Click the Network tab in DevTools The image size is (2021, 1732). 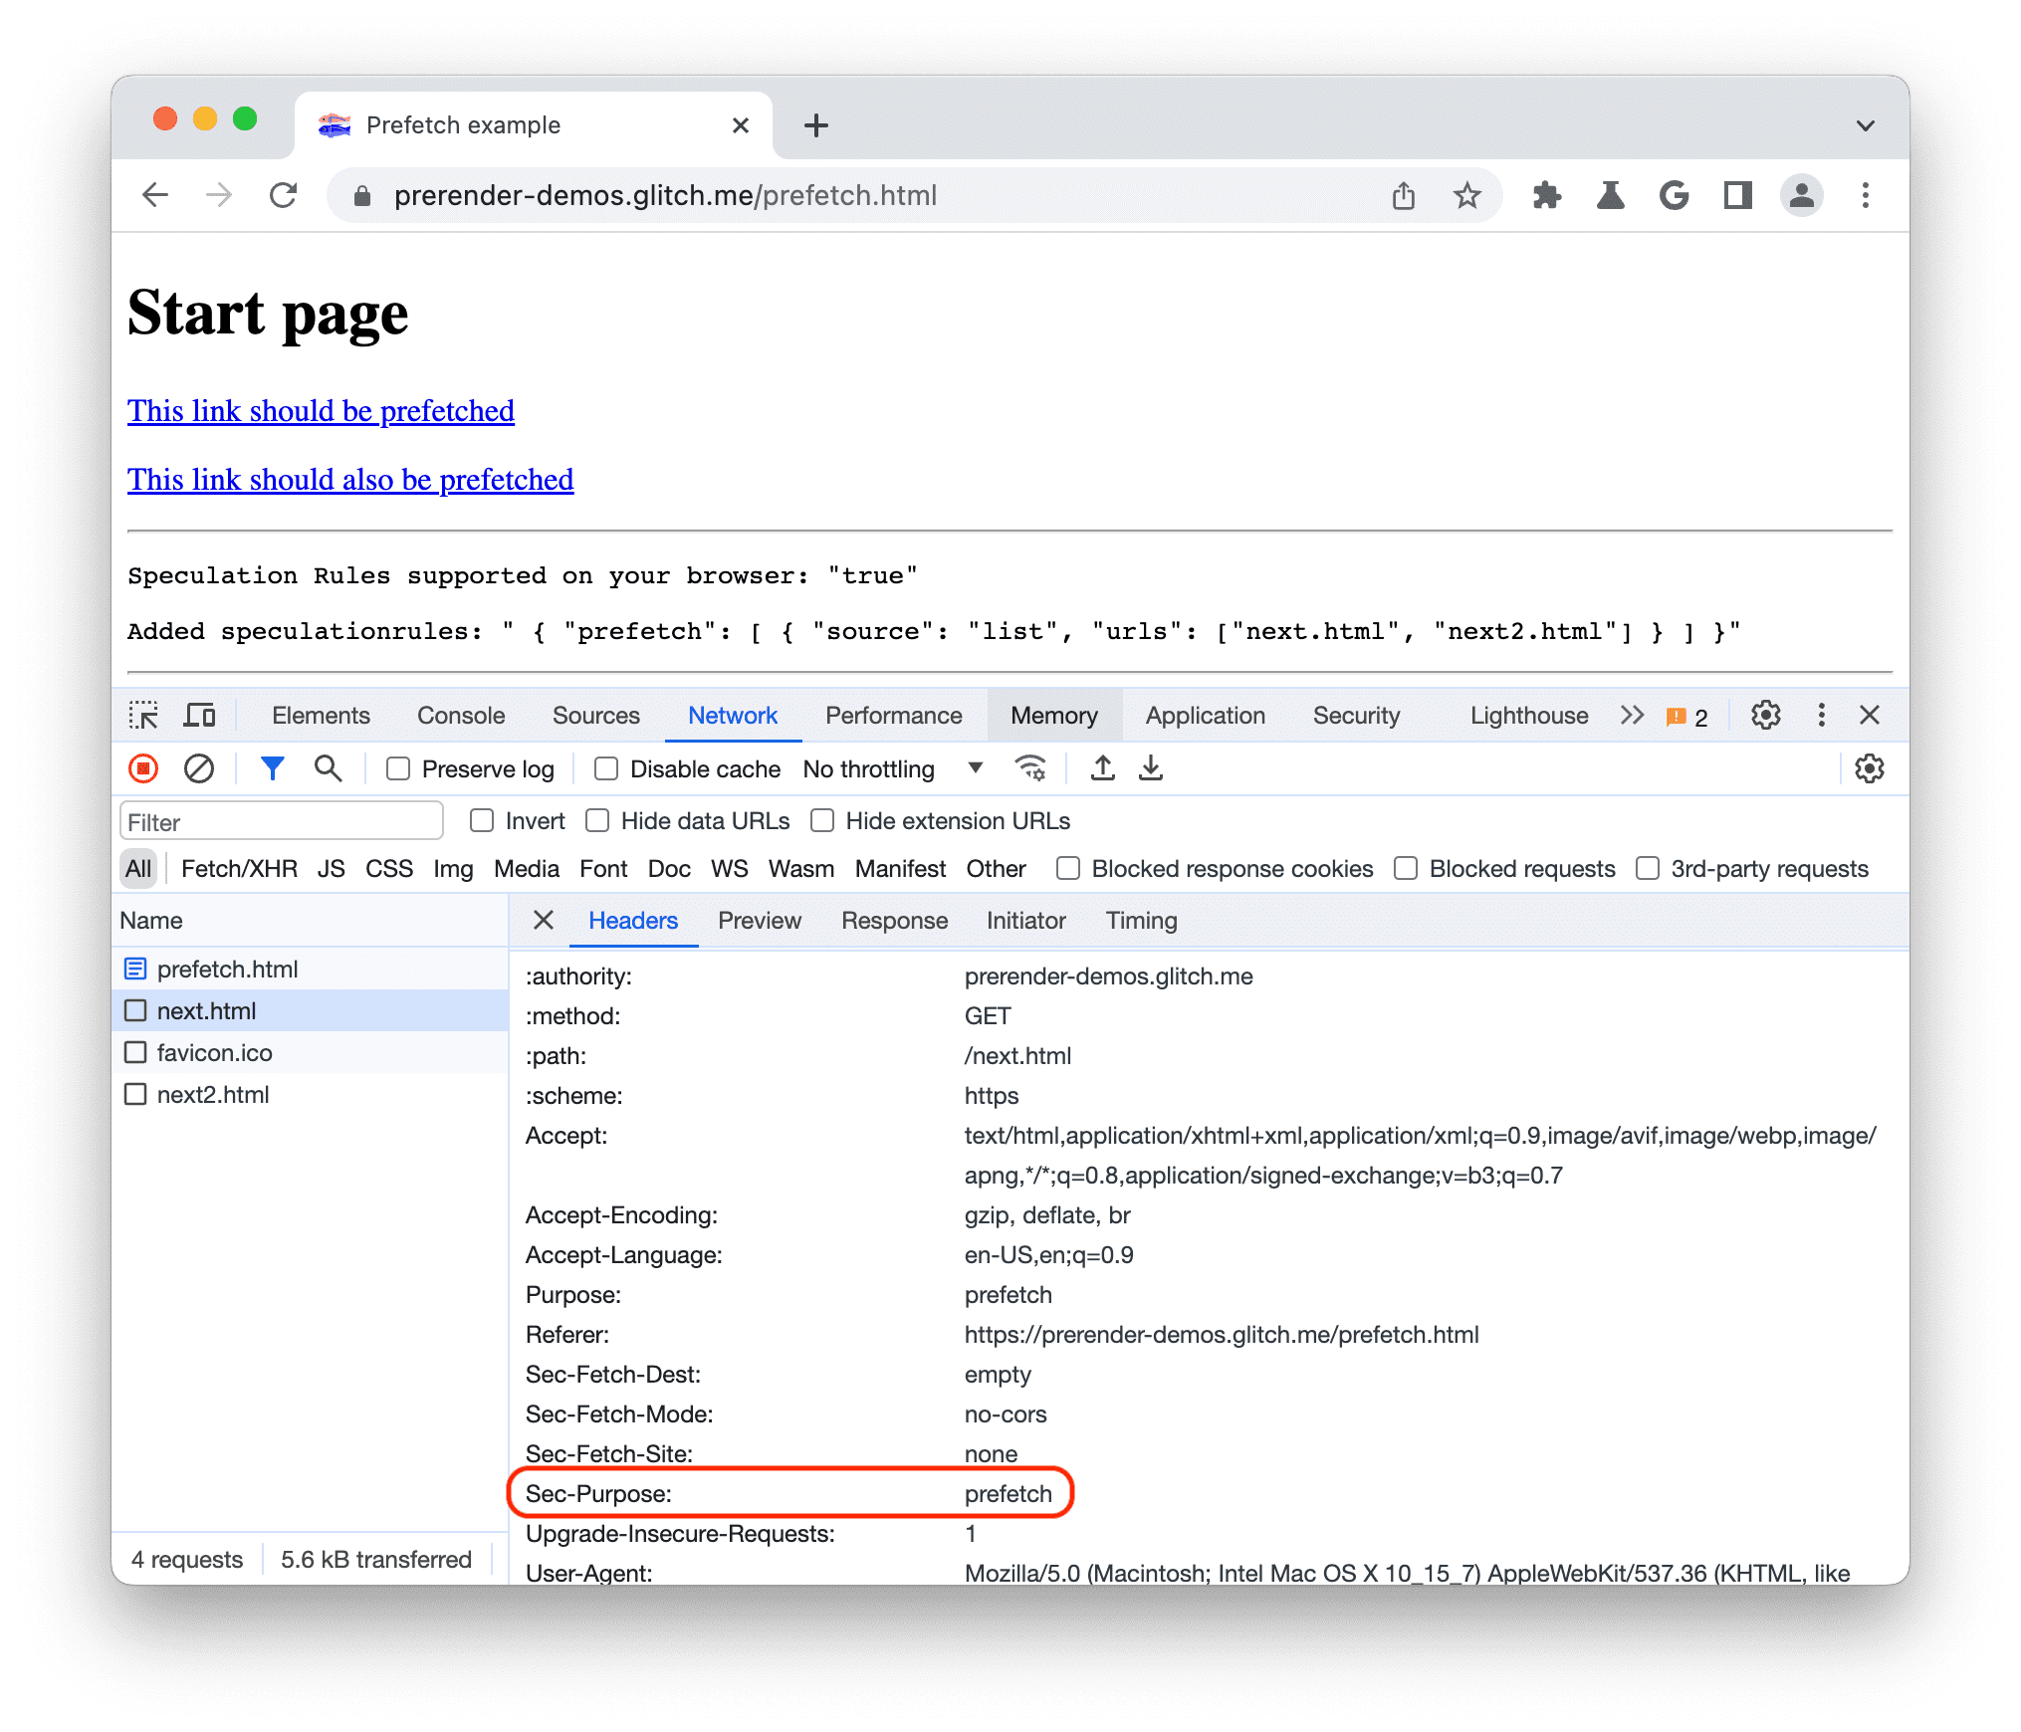click(x=732, y=717)
